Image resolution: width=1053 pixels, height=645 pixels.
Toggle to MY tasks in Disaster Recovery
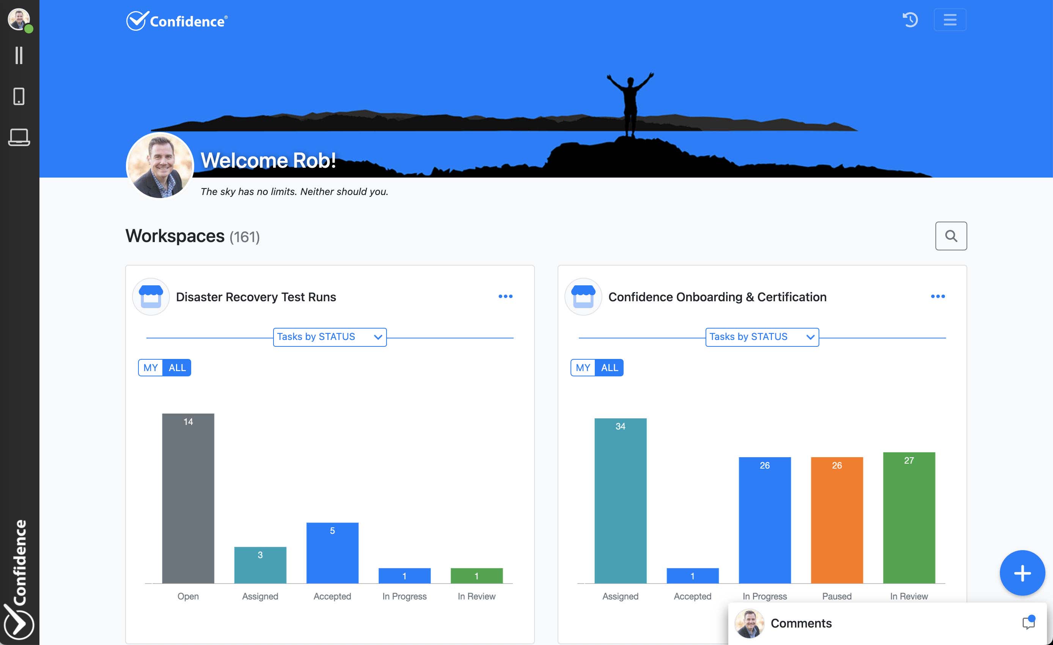click(150, 367)
